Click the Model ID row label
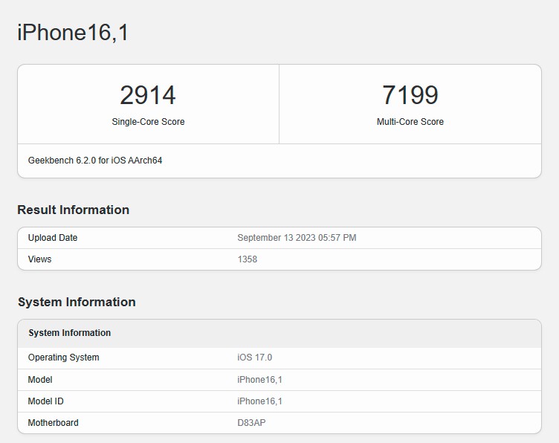Screen dimensions: 559x443 tap(47, 401)
